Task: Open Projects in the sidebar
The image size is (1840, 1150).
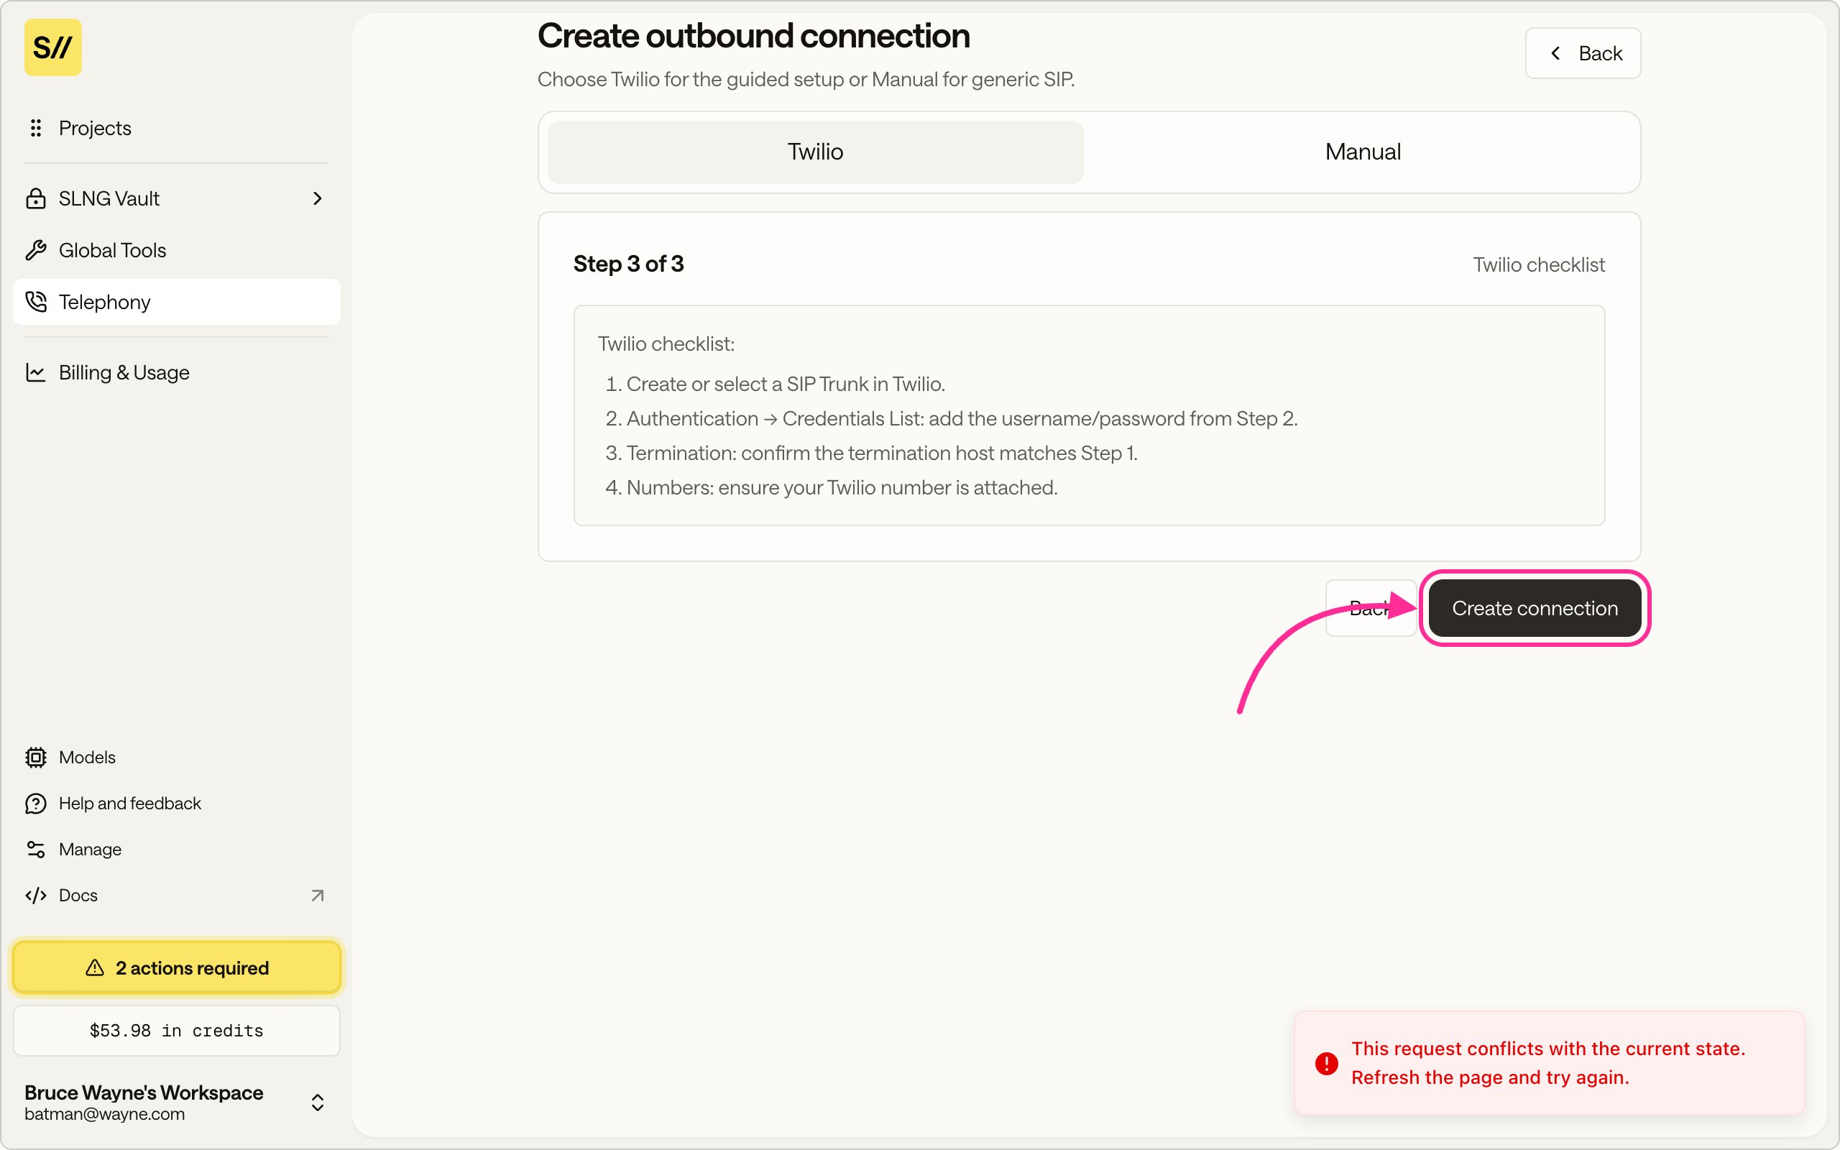Action: tap(176, 128)
